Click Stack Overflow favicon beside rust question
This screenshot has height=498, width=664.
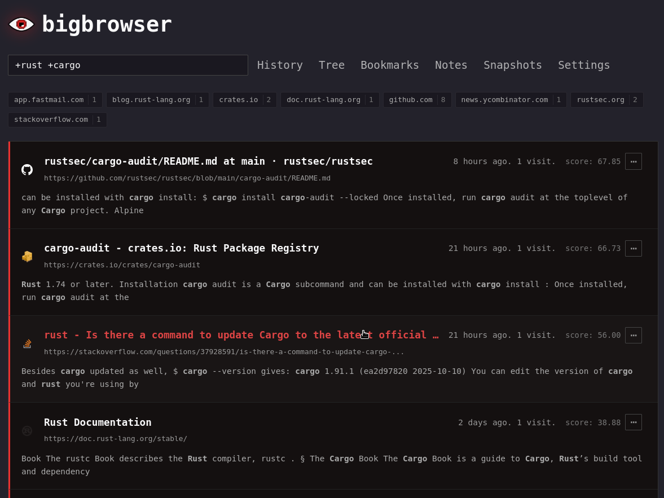[x=27, y=343]
